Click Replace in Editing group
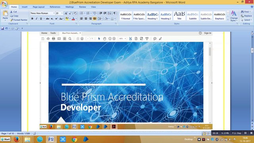 246,16
